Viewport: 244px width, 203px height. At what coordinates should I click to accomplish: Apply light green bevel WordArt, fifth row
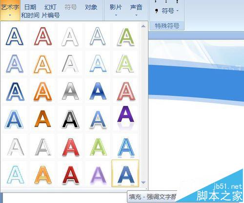[x=98, y=147]
